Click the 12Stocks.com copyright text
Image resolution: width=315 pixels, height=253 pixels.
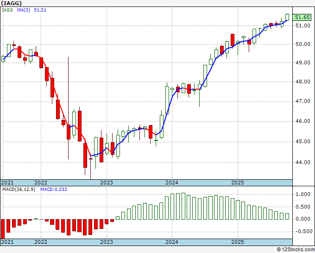click(x=296, y=250)
